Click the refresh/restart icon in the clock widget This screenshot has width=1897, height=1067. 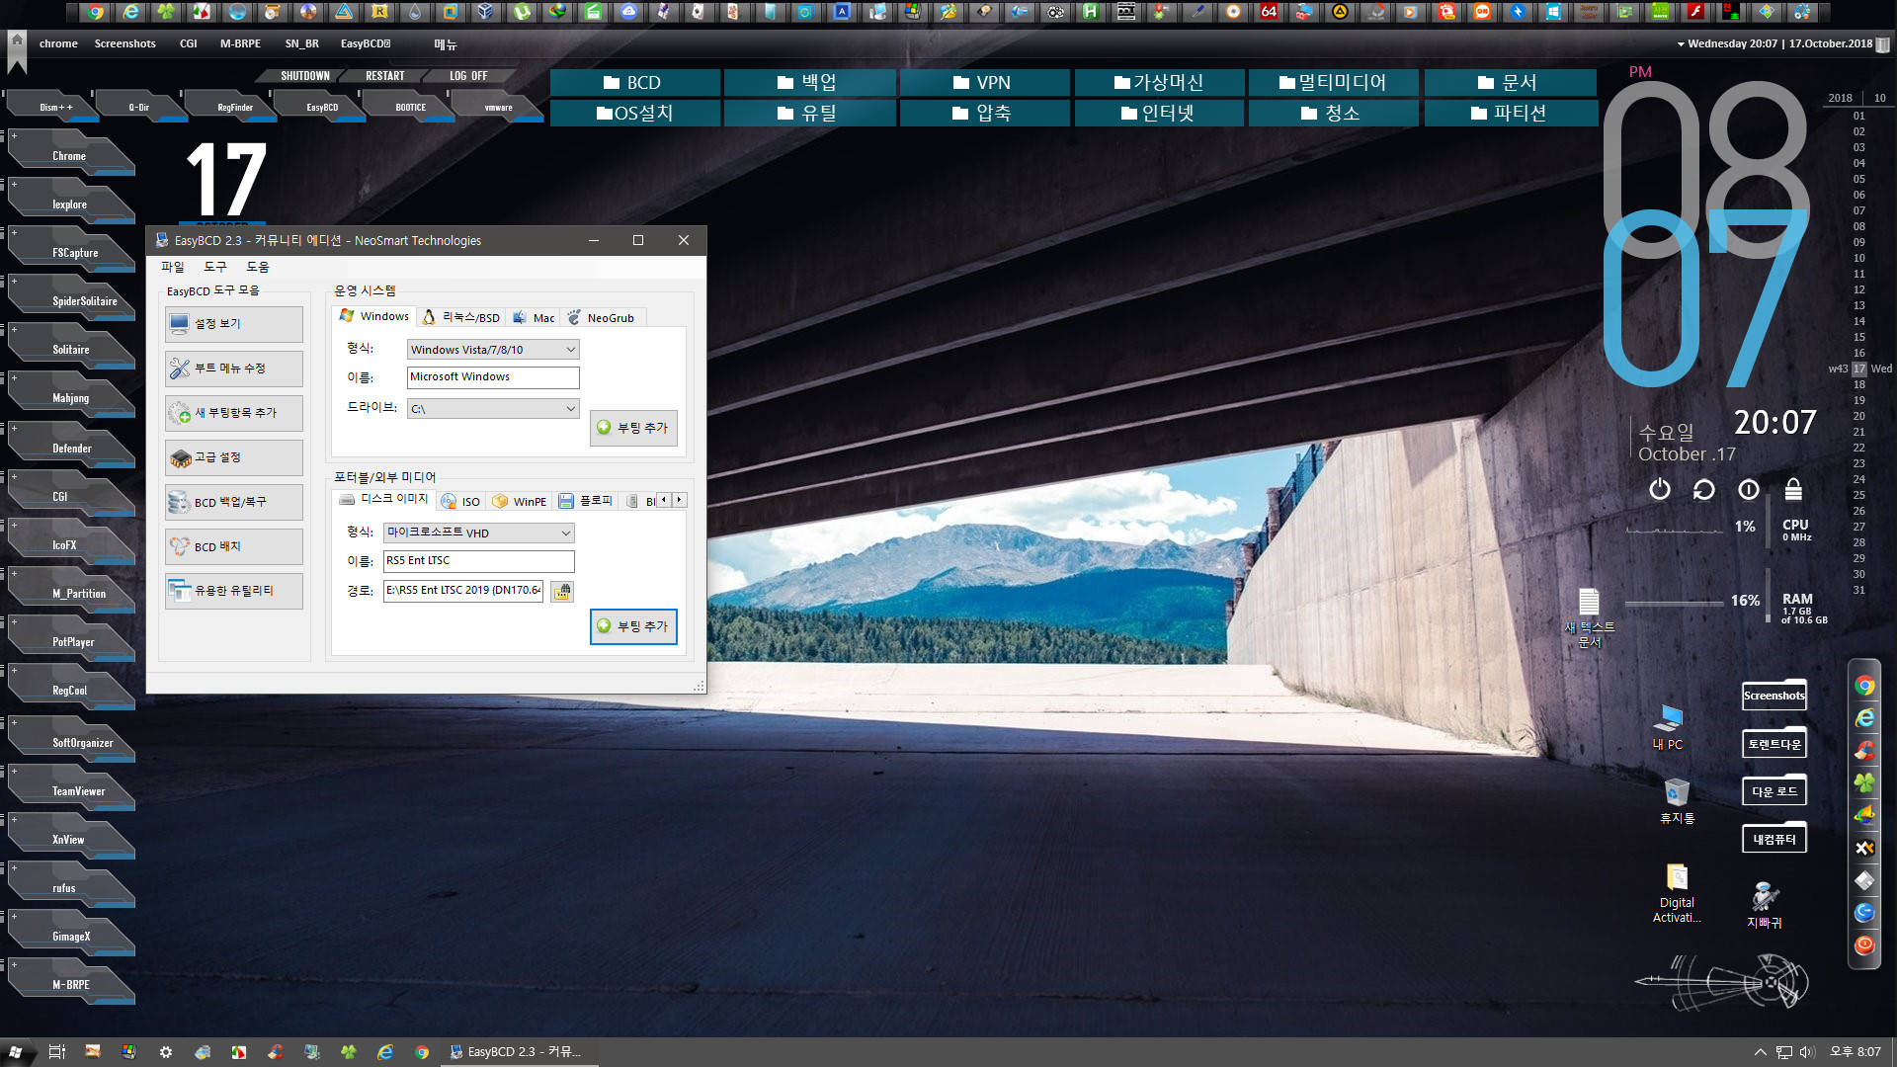point(1704,489)
